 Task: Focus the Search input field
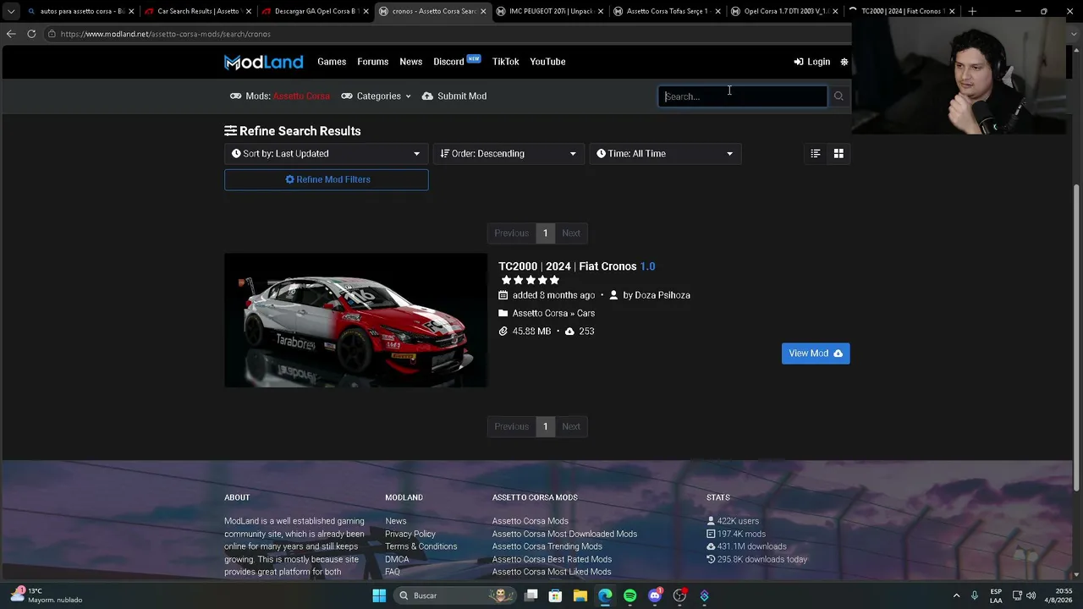click(x=743, y=96)
